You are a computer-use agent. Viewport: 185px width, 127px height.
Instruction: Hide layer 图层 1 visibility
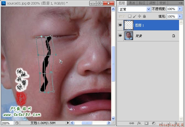pyautogui.click(x=120, y=25)
